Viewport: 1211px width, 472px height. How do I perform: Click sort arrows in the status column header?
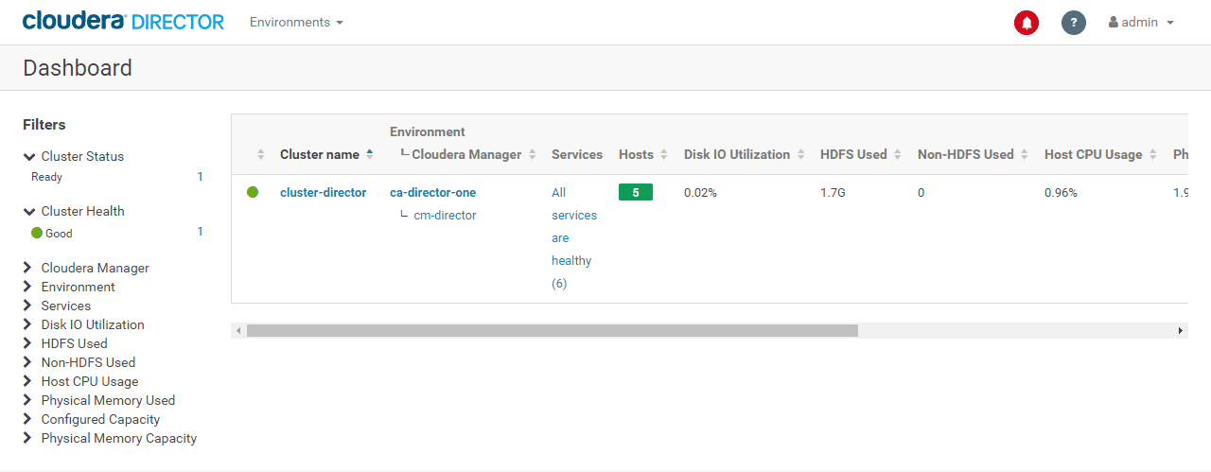[x=261, y=154]
